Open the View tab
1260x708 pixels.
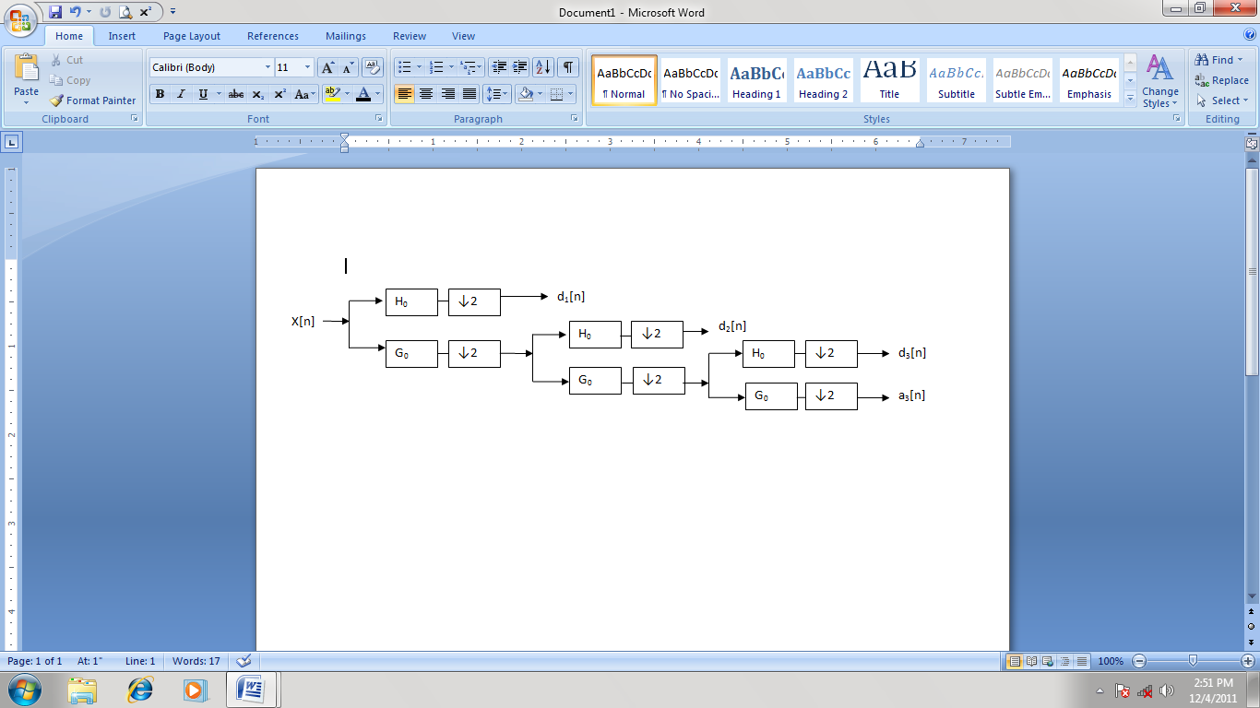(463, 36)
